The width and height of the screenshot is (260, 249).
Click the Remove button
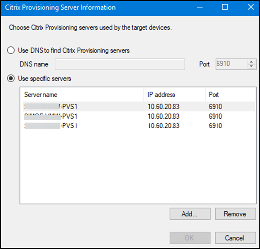point(235,214)
